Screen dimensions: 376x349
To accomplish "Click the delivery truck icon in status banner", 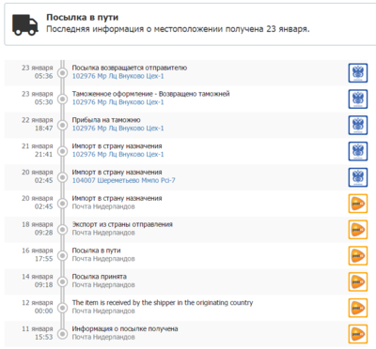I will point(25,24).
